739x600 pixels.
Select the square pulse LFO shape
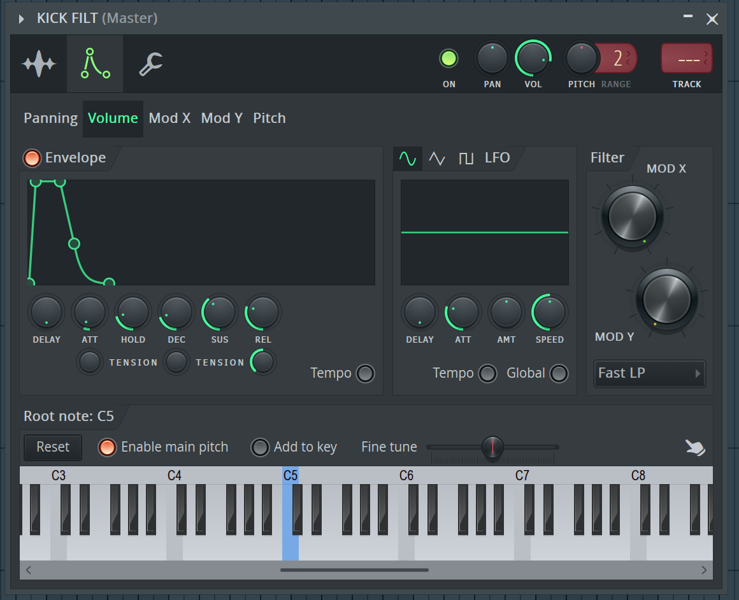[x=466, y=159]
